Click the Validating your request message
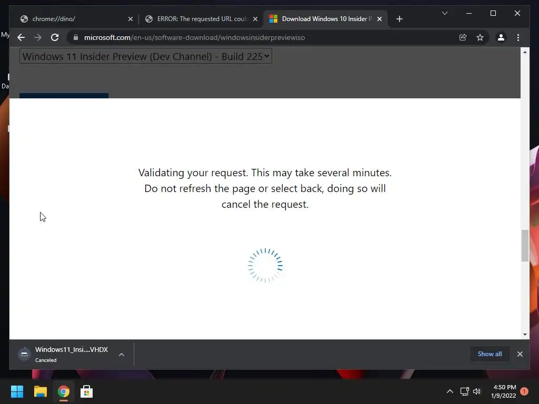This screenshot has height=404, width=539. click(265, 188)
